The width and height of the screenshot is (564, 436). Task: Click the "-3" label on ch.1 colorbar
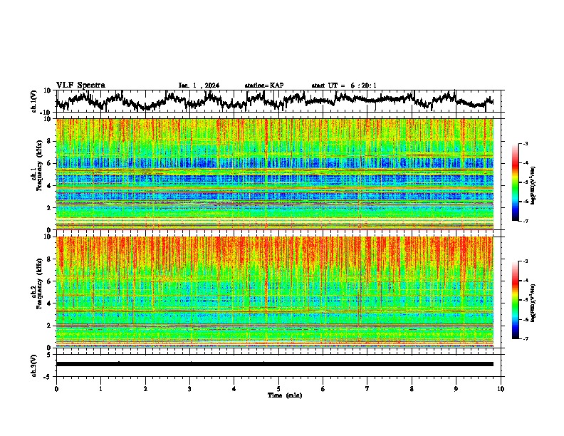(x=525, y=143)
